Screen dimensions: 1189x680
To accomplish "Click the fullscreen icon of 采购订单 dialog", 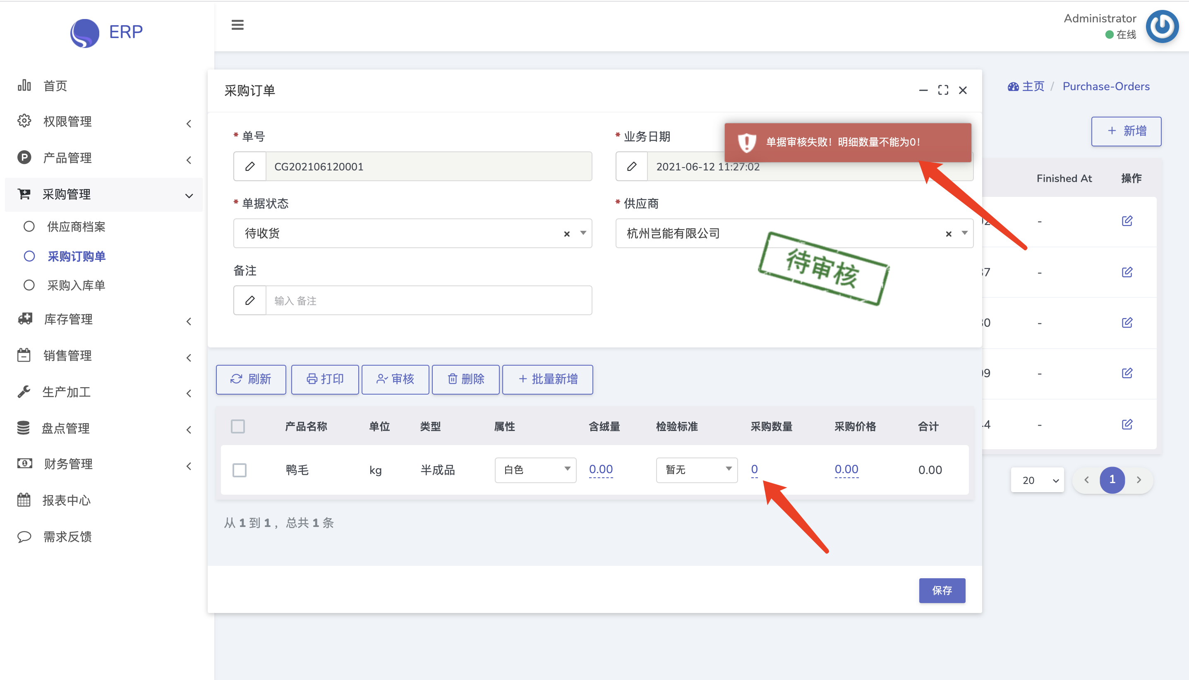I will [x=943, y=90].
